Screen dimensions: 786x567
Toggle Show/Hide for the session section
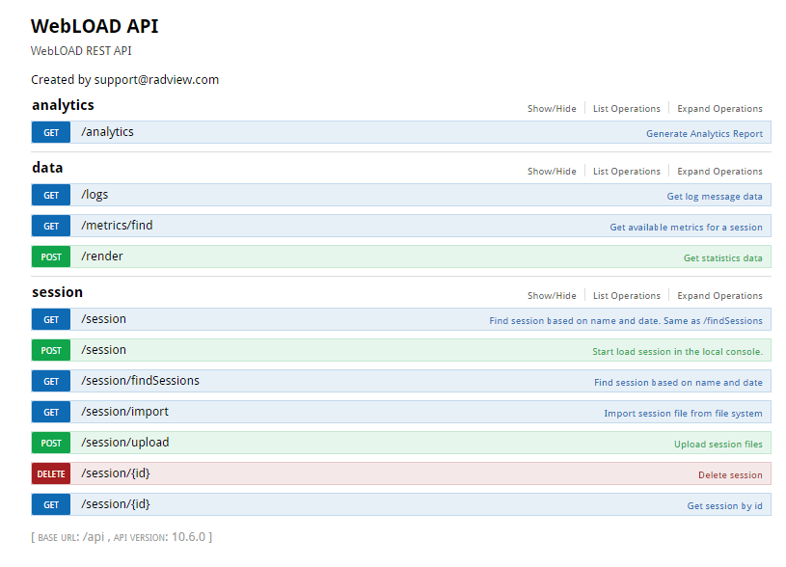[552, 296]
